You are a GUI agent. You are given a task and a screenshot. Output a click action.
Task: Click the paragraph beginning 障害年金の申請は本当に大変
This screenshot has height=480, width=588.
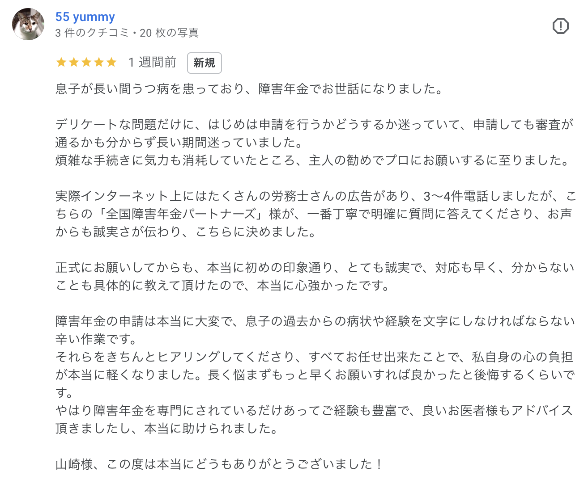click(x=315, y=330)
